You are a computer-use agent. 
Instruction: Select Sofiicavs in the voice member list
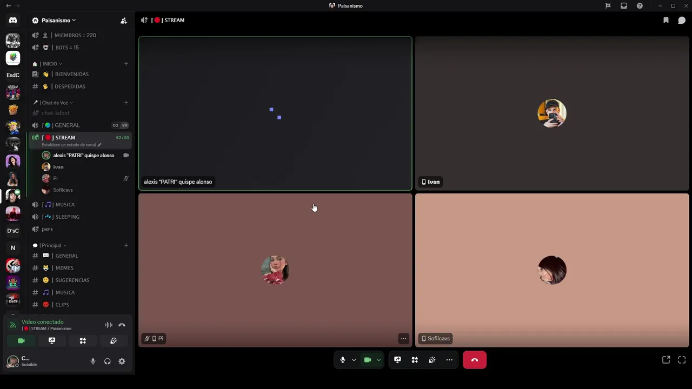coord(85,190)
